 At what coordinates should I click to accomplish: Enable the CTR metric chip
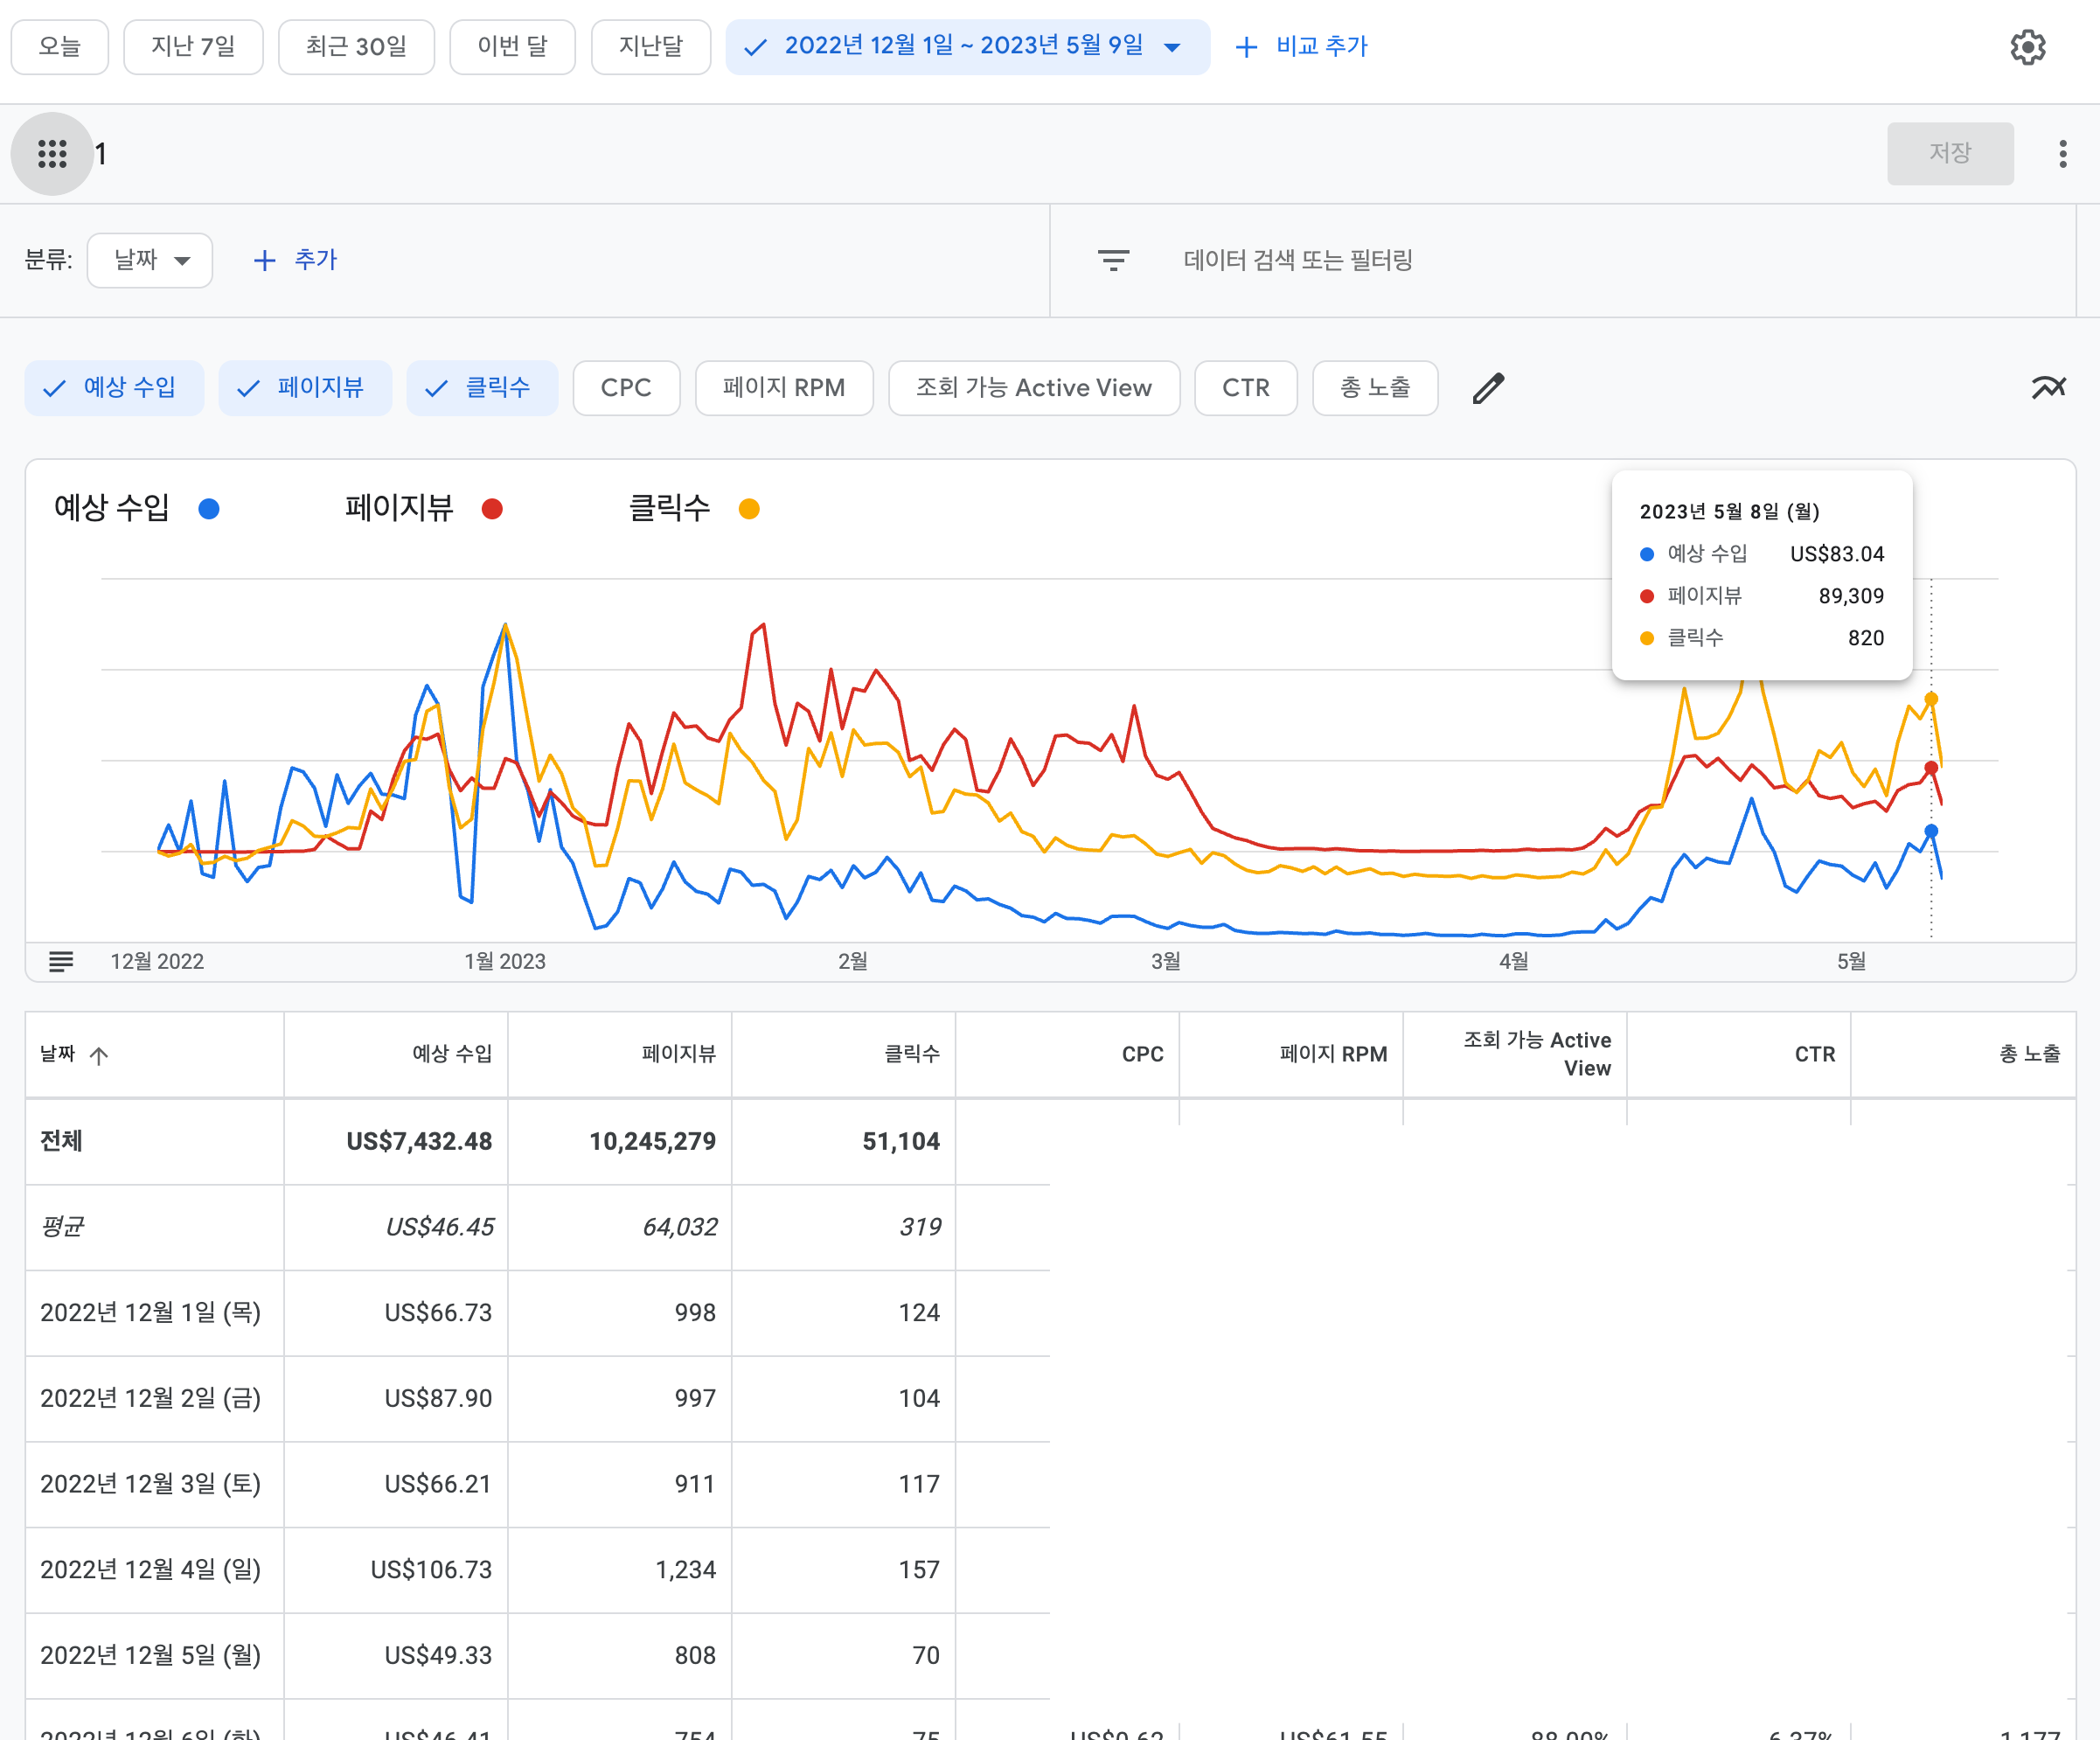point(1246,388)
